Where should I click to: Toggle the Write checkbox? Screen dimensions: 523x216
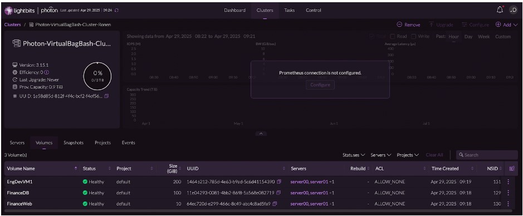coord(414,36)
